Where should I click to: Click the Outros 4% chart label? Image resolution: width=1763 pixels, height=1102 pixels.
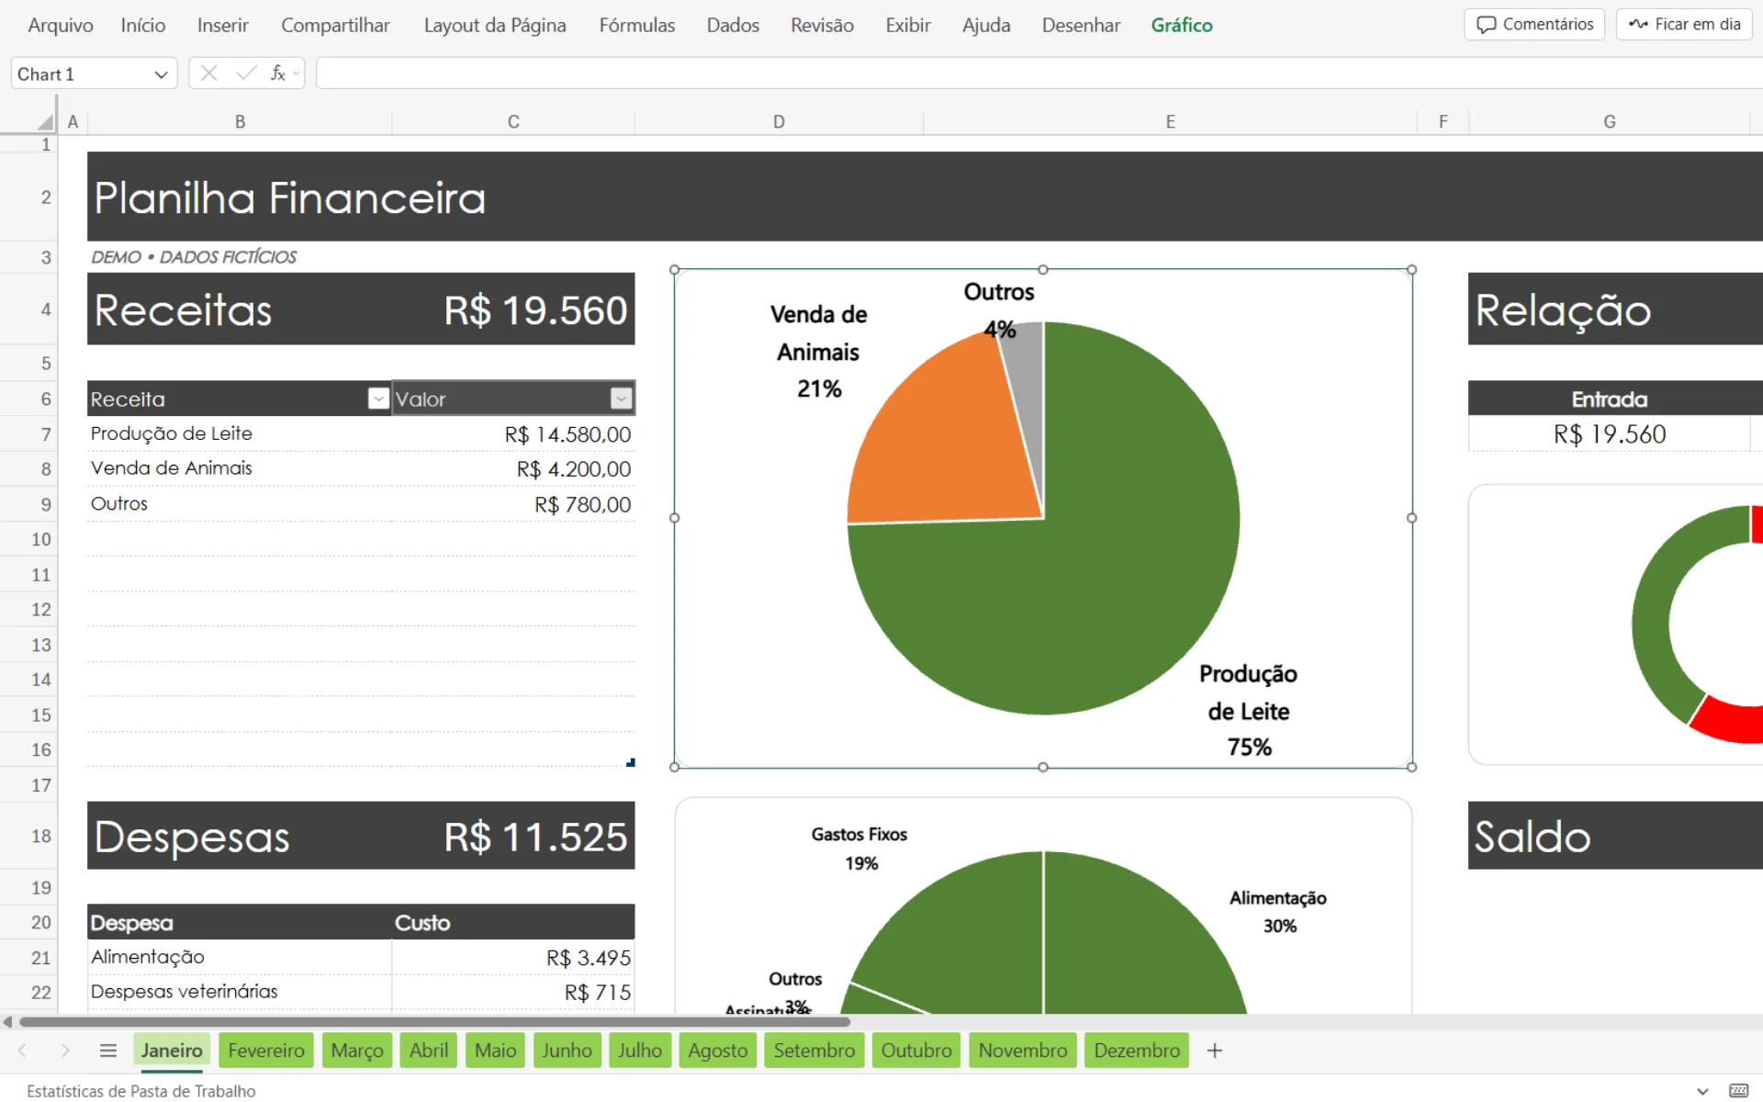[x=999, y=310]
